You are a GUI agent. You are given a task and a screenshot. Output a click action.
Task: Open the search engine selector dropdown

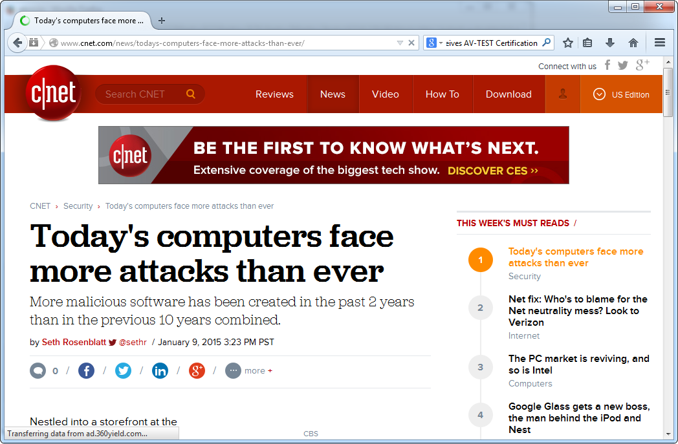[434, 43]
